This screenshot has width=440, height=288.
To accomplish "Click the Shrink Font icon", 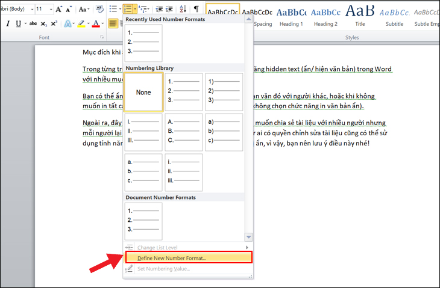I will point(69,9).
